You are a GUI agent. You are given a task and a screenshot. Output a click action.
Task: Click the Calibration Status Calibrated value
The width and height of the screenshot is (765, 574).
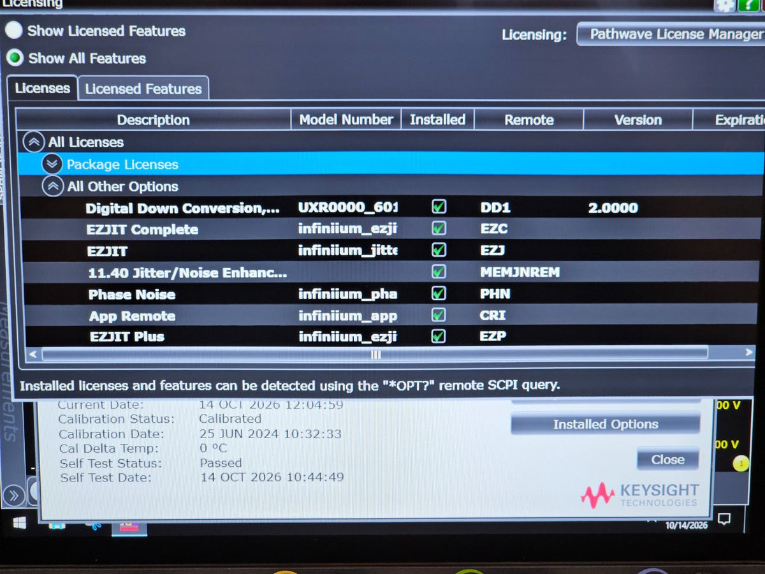pyautogui.click(x=230, y=419)
